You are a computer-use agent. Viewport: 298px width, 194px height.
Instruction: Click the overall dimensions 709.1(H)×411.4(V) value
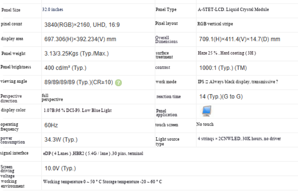tap(240, 39)
